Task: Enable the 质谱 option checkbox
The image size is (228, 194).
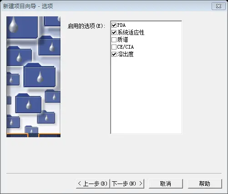Action: coord(114,40)
